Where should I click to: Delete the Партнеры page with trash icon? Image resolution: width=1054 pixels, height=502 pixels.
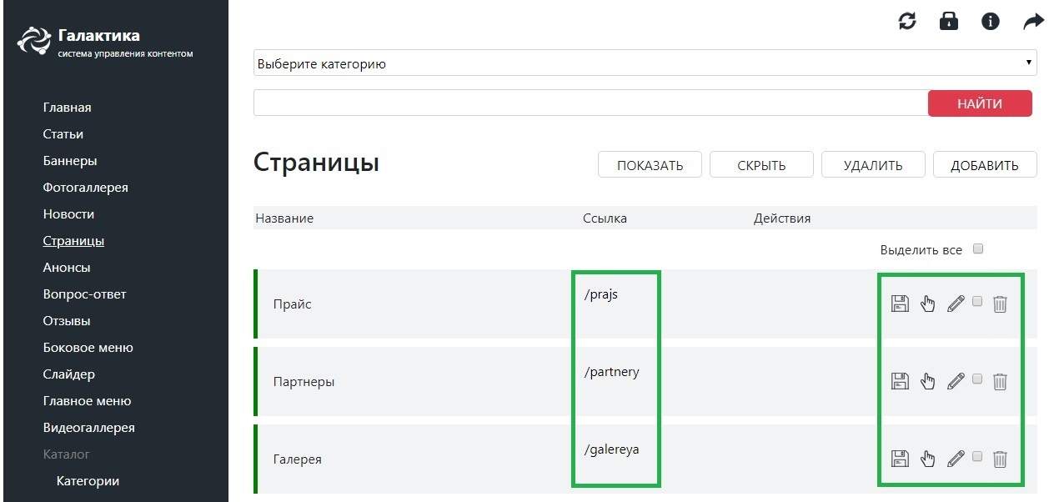coord(1001,381)
